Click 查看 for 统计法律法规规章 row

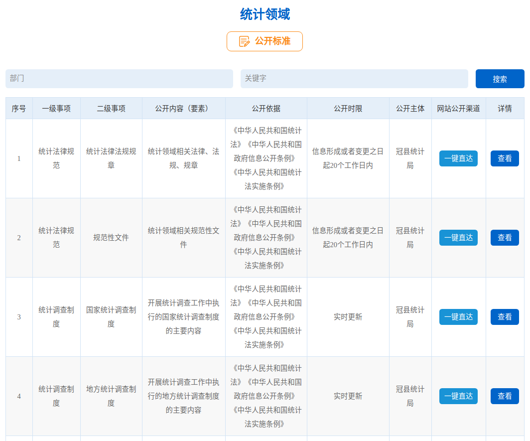[505, 158]
